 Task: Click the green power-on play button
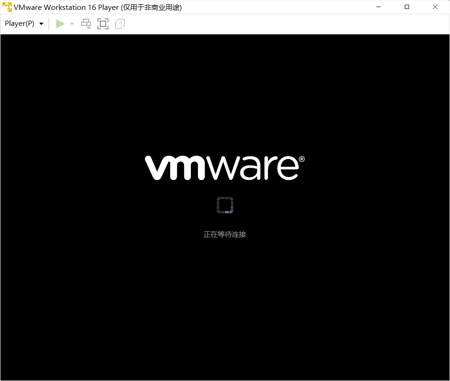(x=60, y=24)
